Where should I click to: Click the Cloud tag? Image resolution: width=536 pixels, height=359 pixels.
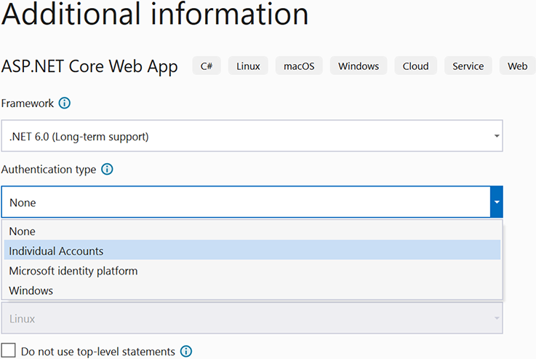(416, 66)
